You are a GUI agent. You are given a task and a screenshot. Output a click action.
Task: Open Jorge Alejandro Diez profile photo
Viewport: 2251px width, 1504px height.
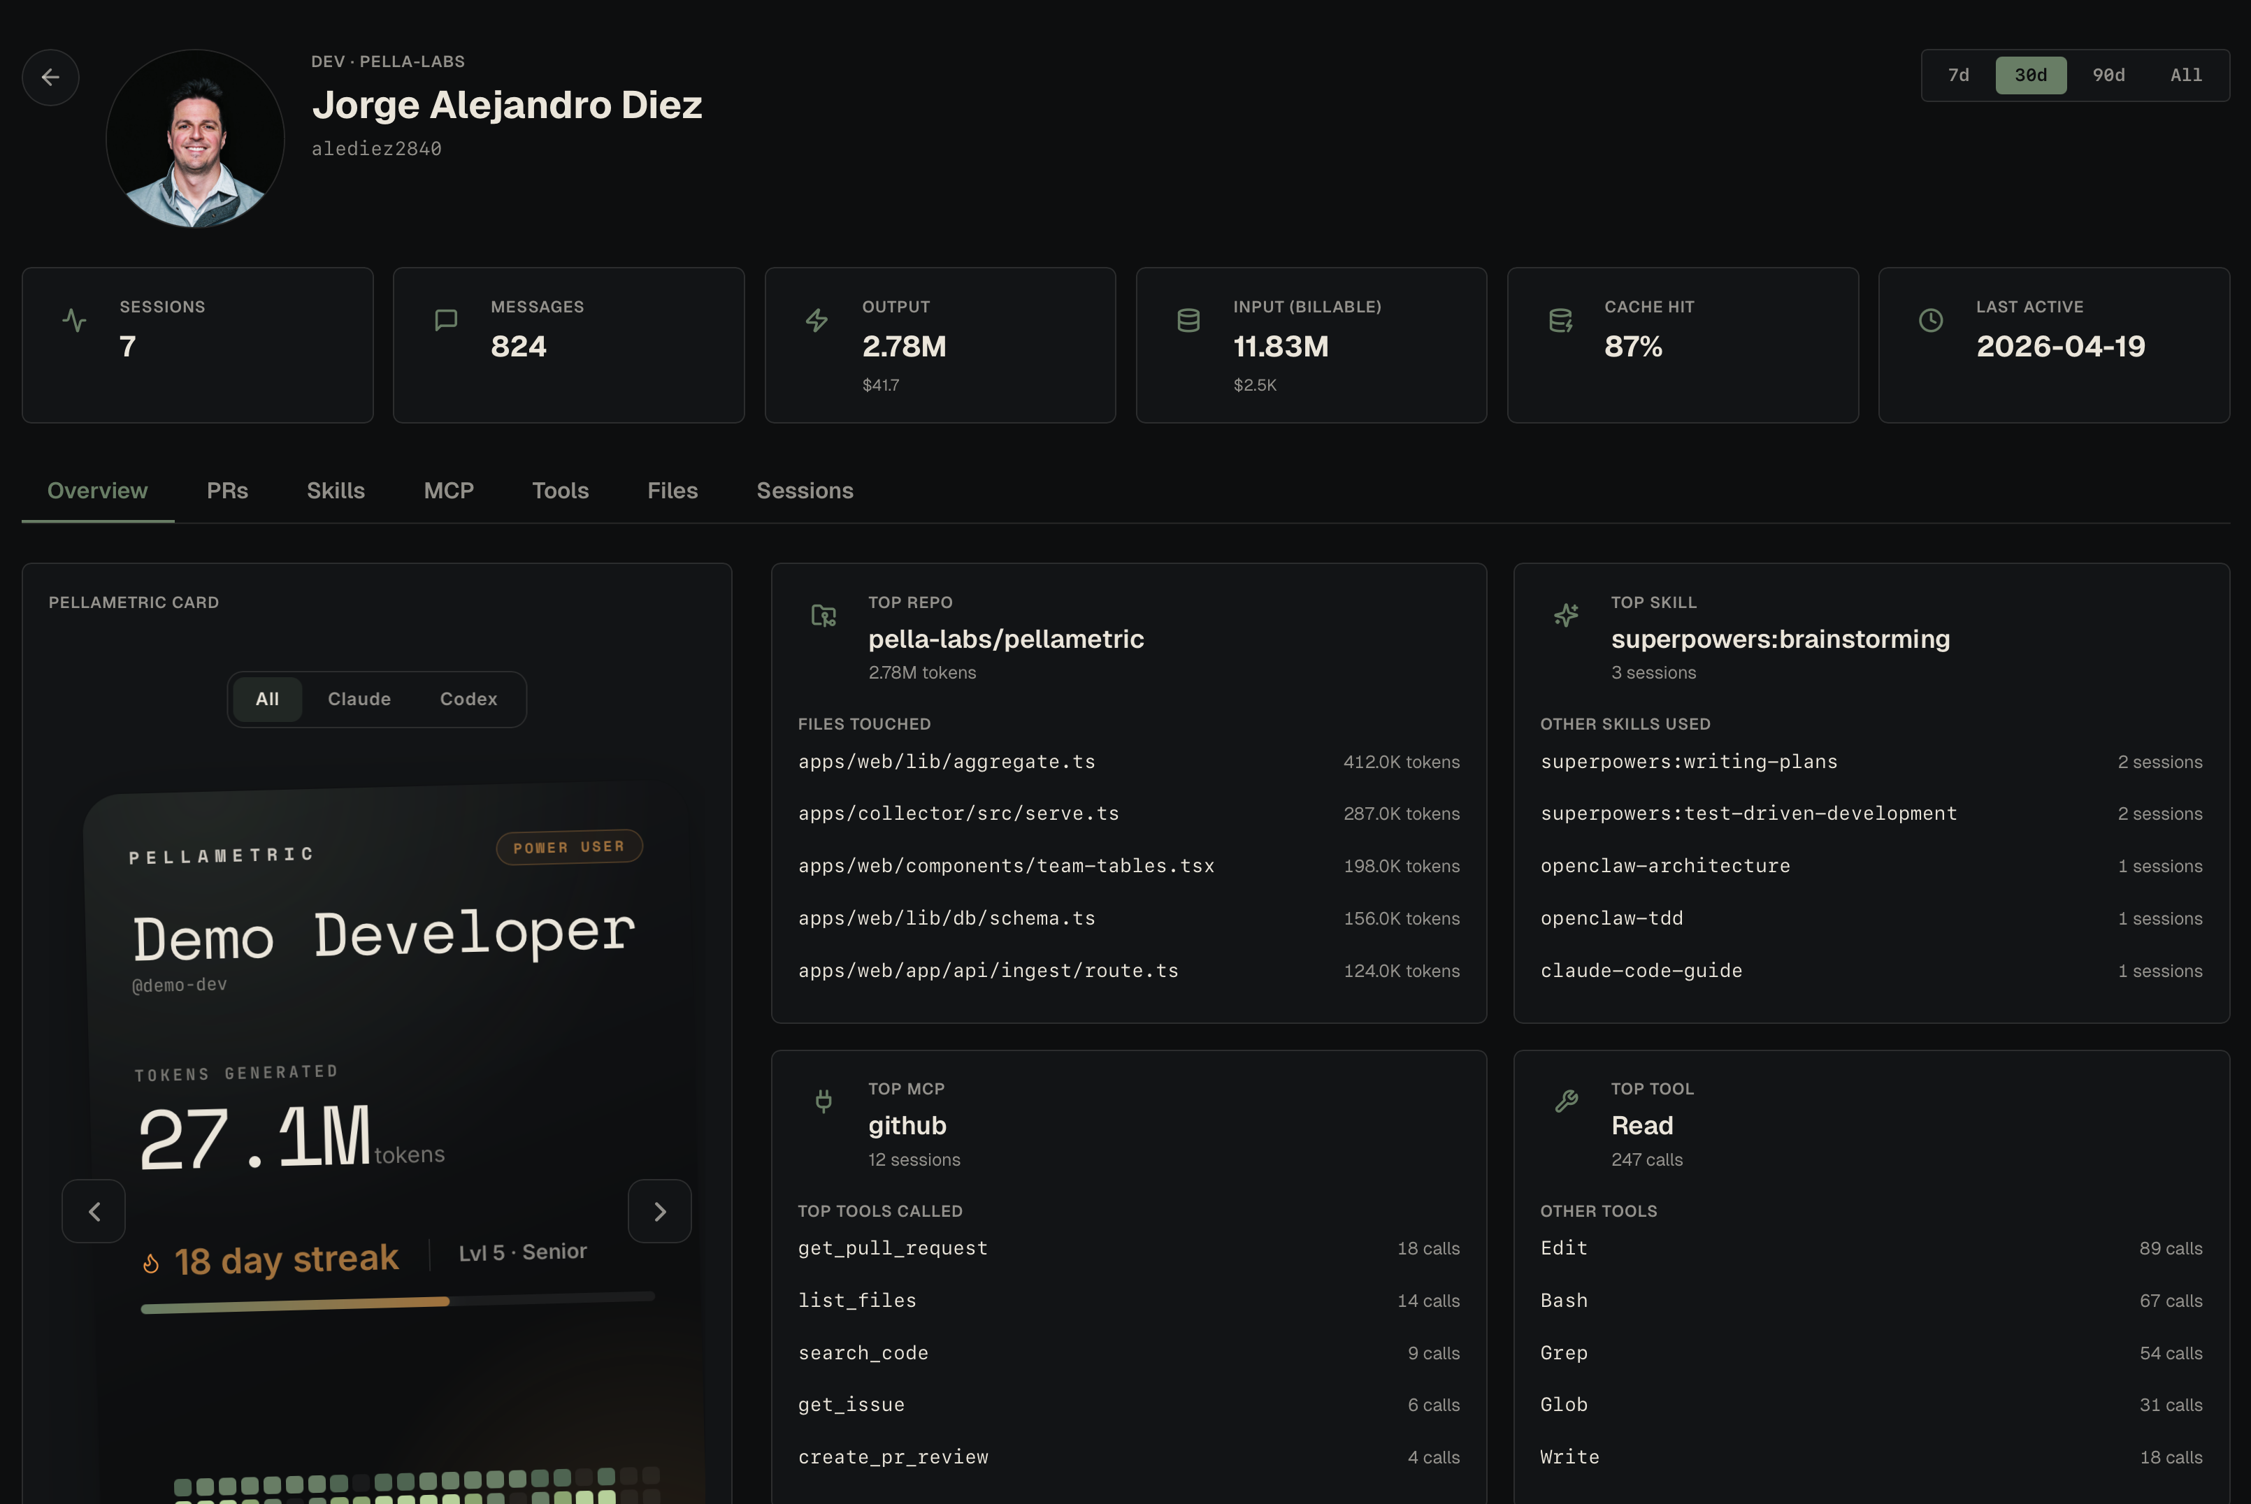tap(195, 138)
